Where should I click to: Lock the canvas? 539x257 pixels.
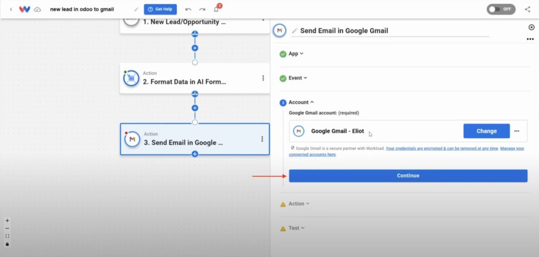click(x=7, y=244)
